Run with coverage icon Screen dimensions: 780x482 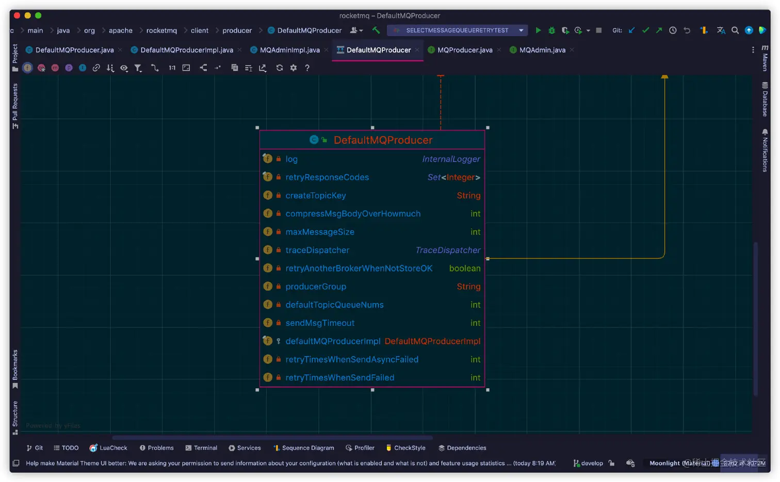565,30
